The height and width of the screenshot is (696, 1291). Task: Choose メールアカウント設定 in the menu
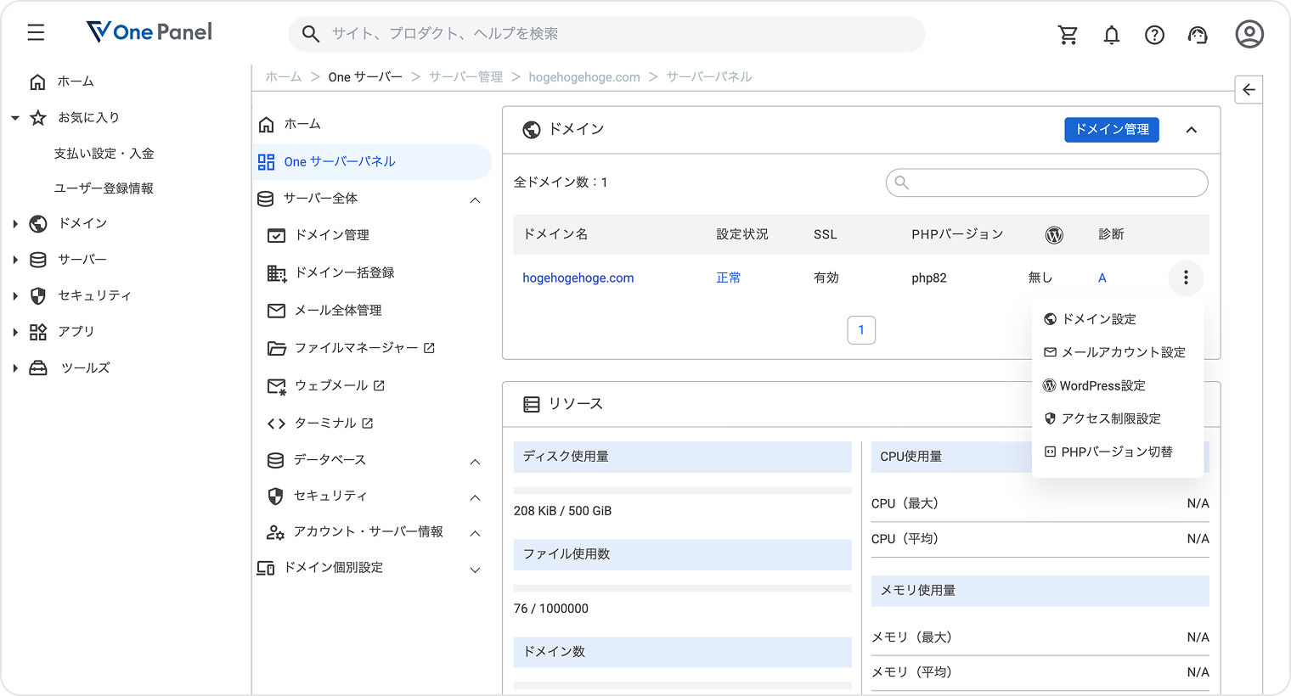1123,352
